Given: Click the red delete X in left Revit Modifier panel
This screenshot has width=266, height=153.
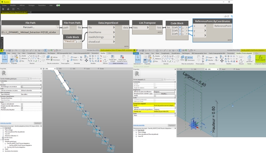Looking at the screenshot, I should tap(101, 61).
